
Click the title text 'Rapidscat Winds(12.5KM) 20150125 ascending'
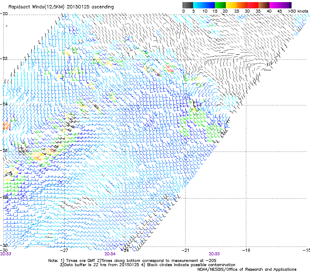(x=61, y=7)
